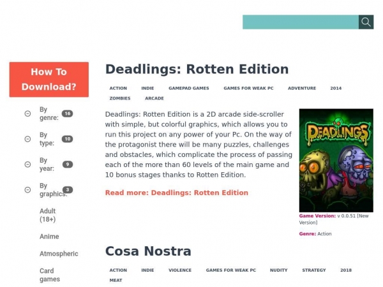
Task: Select the 2014 year tag
Action: 336,88
